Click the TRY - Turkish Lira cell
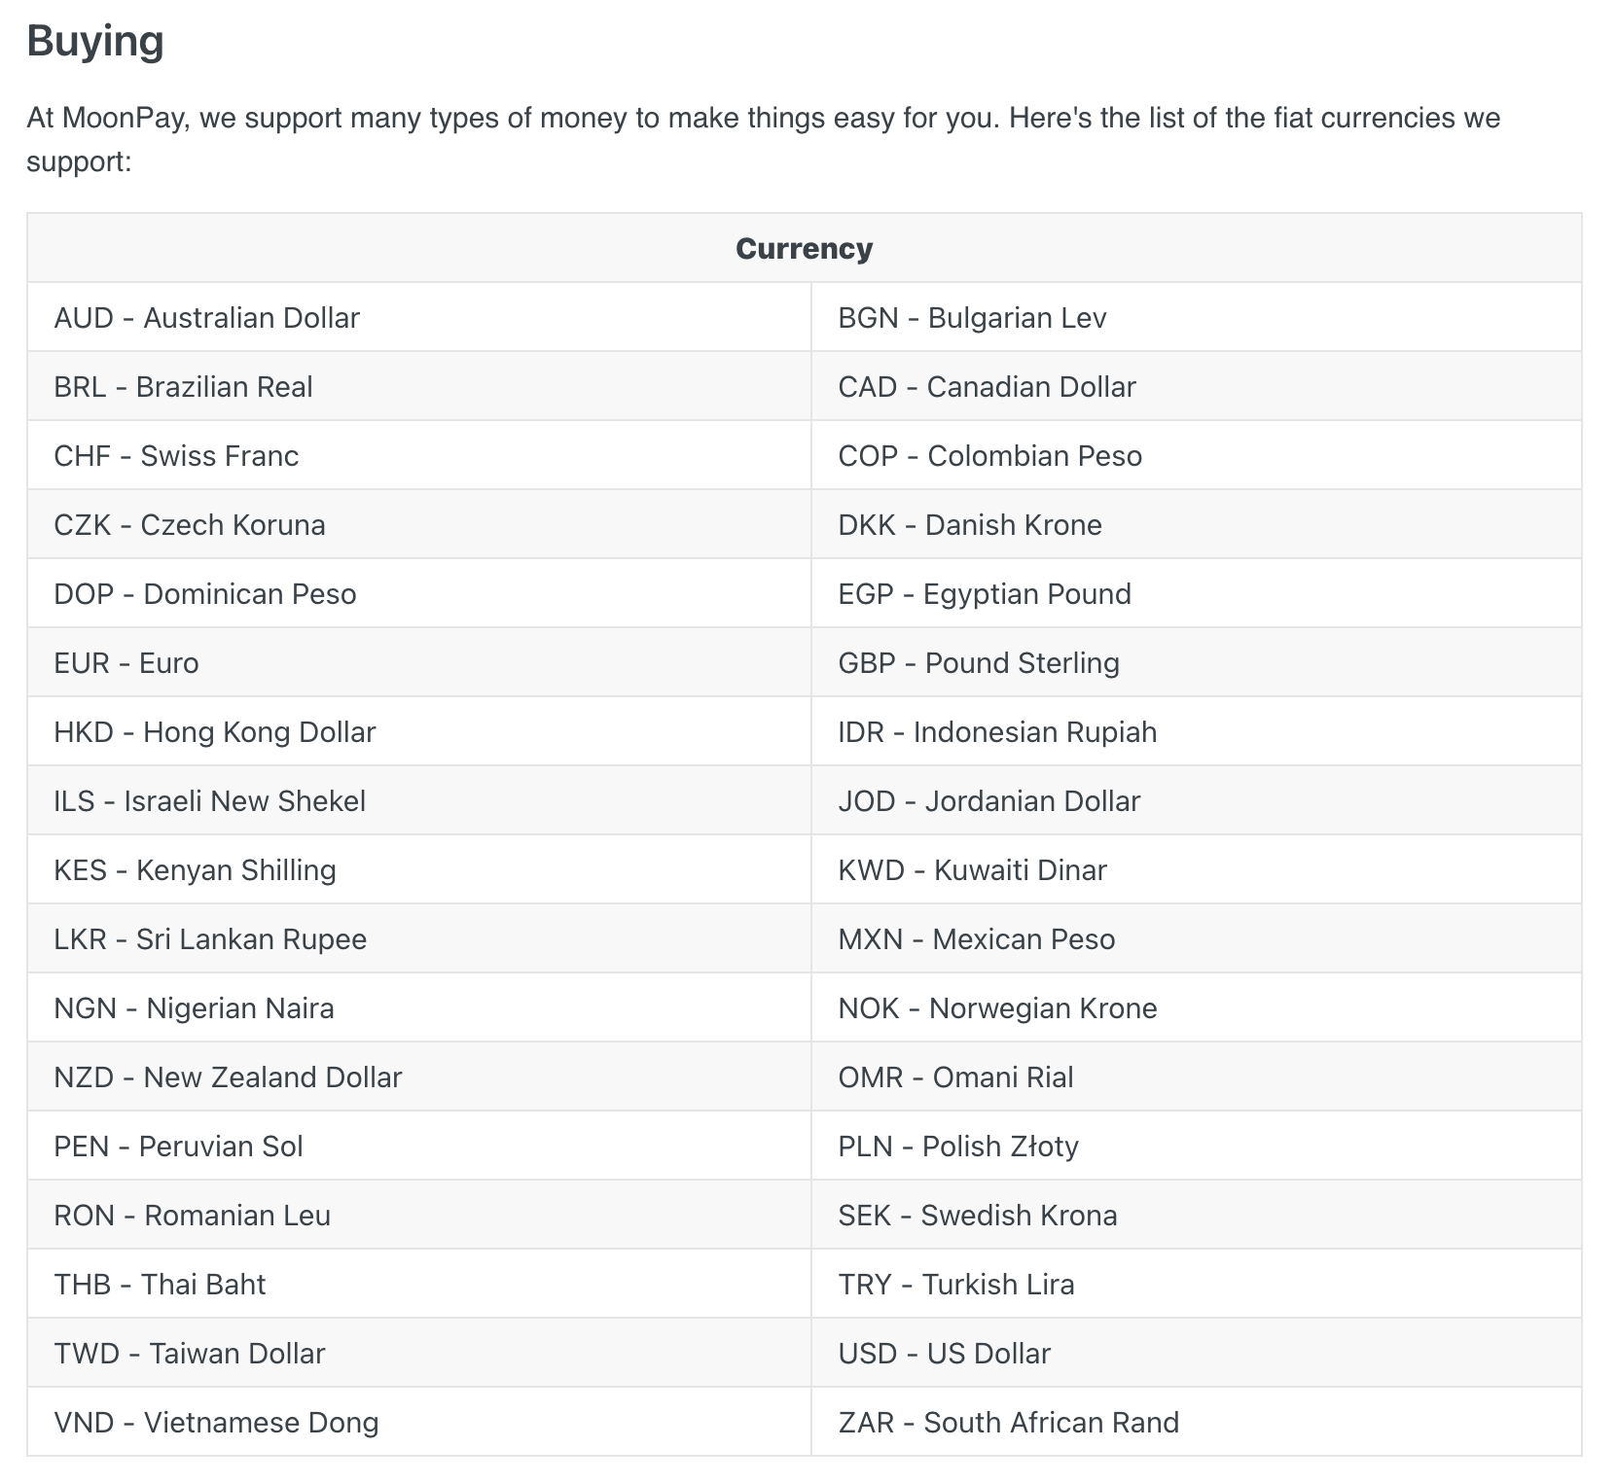 click(1197, 1284)
